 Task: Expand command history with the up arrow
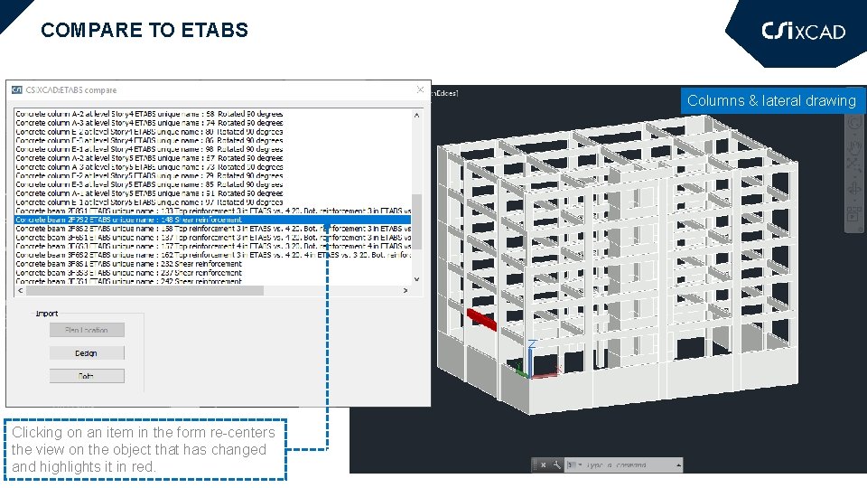tap(678, 465)
